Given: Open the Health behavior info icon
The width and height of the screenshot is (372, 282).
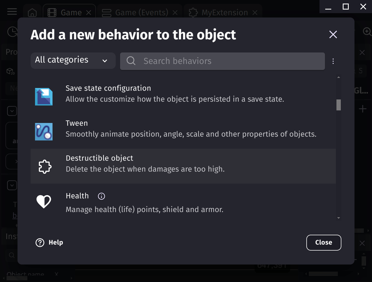Looking at the screenshot, I should (101, 196).
